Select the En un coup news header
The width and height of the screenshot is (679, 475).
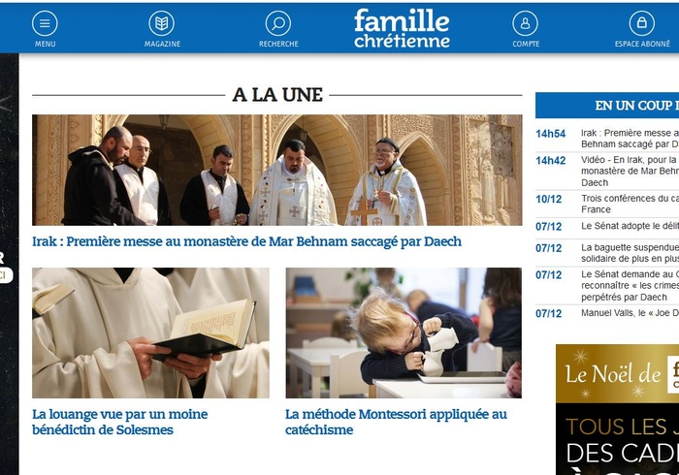click(607, 105)
